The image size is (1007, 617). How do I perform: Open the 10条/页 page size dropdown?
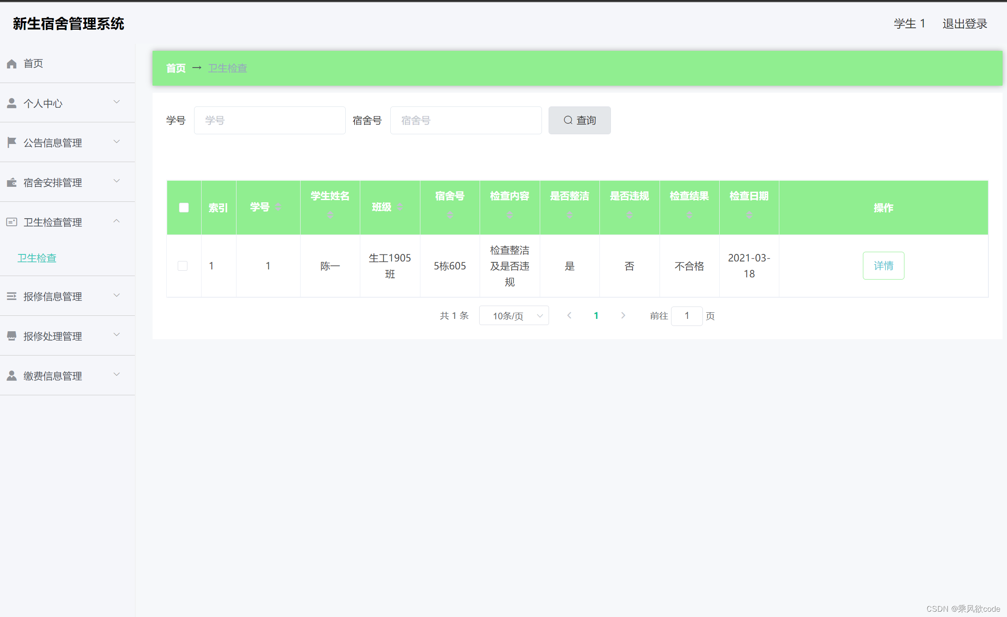(514, 315)
